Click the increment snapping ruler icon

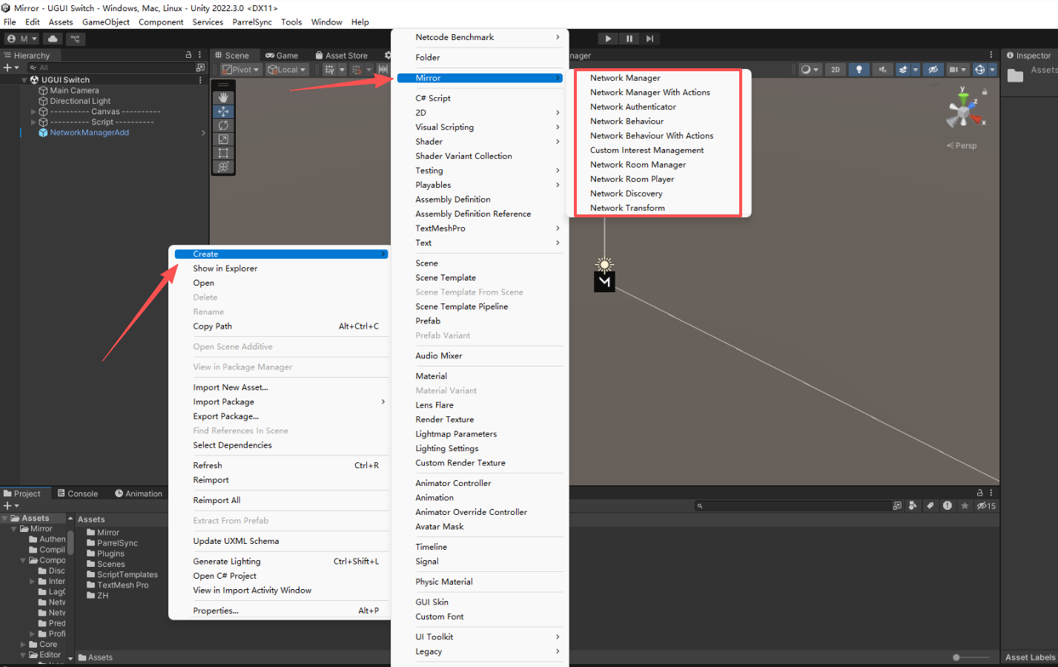point(383,69)
